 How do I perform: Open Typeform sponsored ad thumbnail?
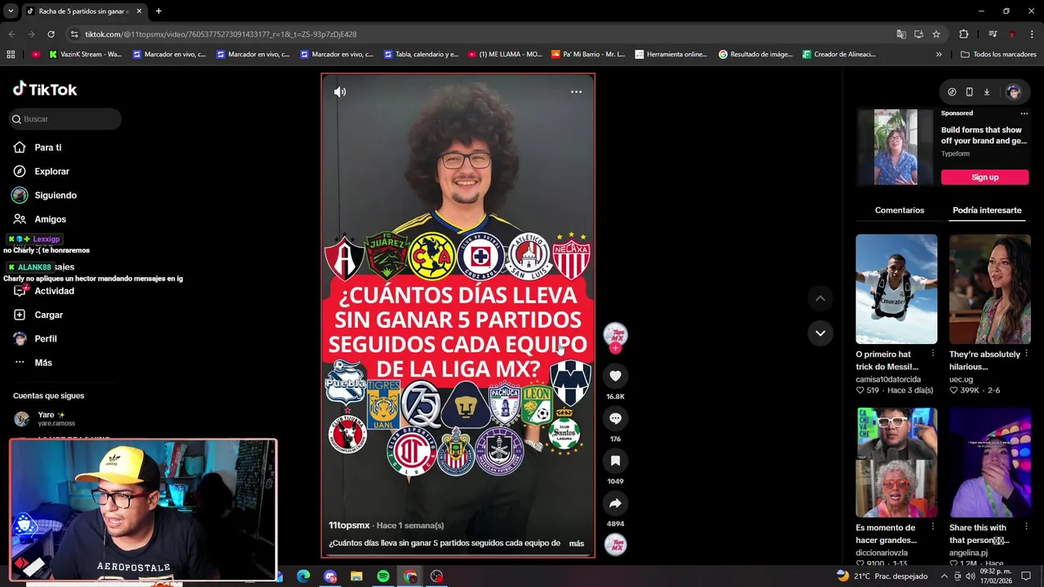point(896,148)
